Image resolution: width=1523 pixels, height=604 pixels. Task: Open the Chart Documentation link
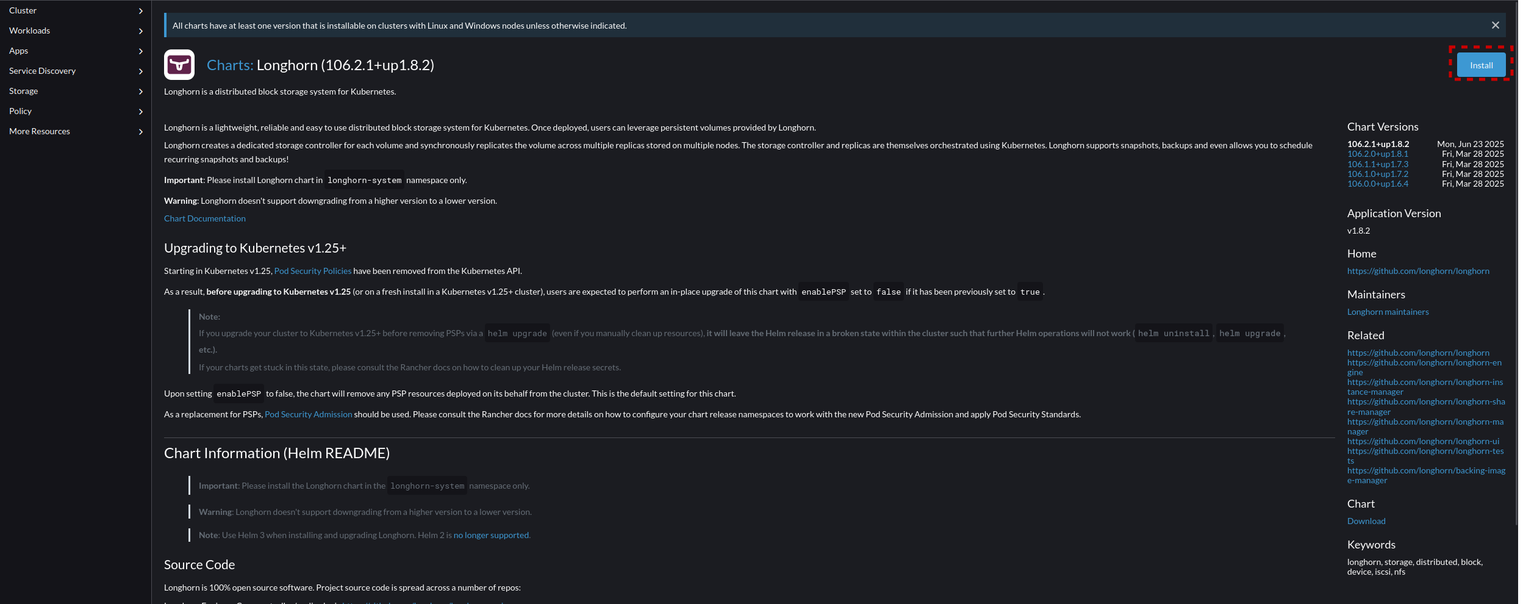(x=205, y=218)
